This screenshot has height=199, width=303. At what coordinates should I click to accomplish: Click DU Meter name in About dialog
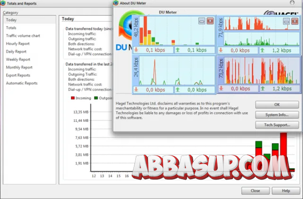point(168,12)
